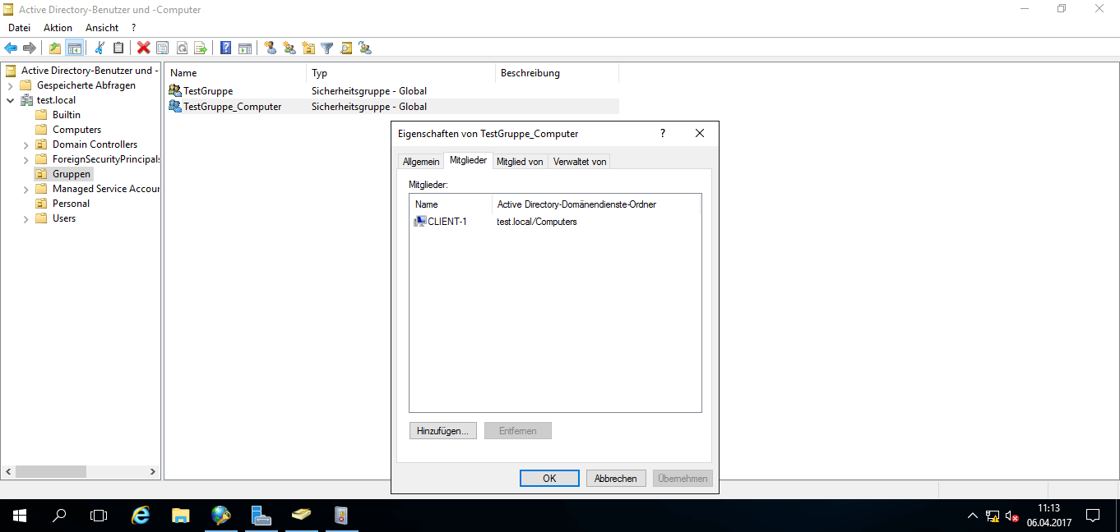Click the add-to-group toolbar icon
This screenshot has width=1120, height=532.
click(x=365, y=48)
